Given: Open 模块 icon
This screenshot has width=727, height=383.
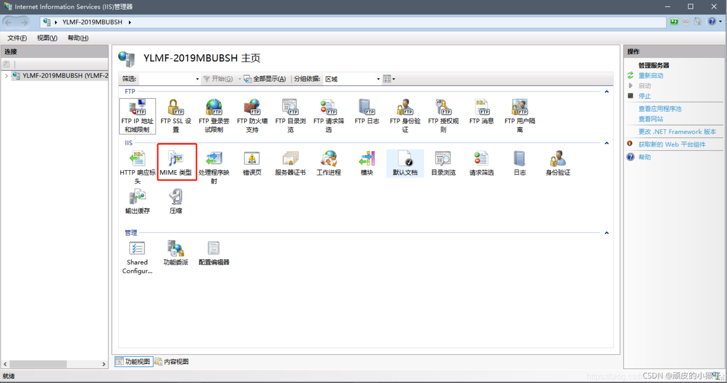Looking at the screenshot, I should [367, 163].
